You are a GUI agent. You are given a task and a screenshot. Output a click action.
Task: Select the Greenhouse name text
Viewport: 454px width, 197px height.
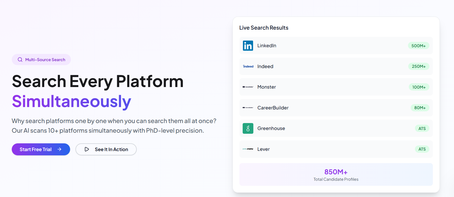271,128
